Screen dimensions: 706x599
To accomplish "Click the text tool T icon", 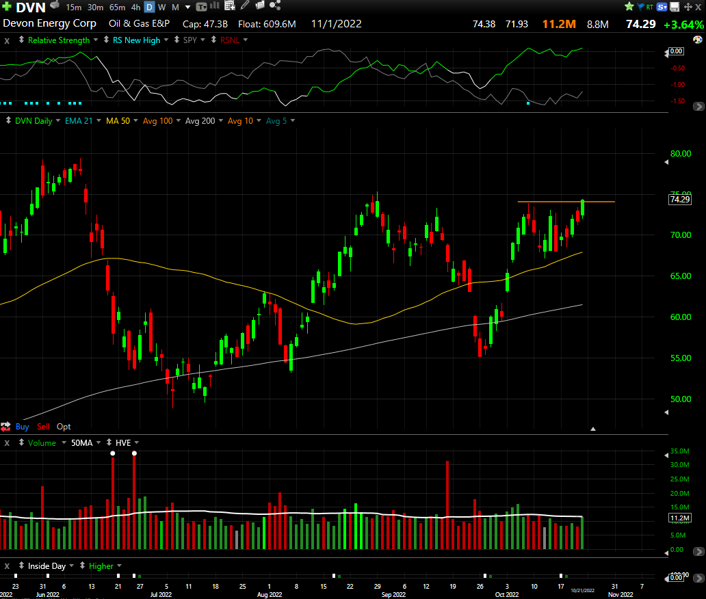I will 201,7.
